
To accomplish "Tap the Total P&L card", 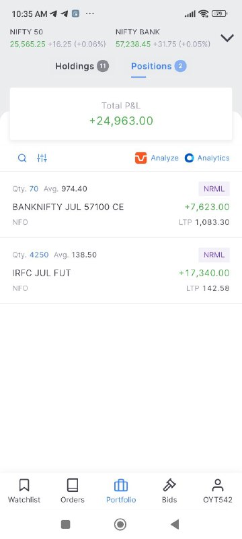I will (121, 114).
